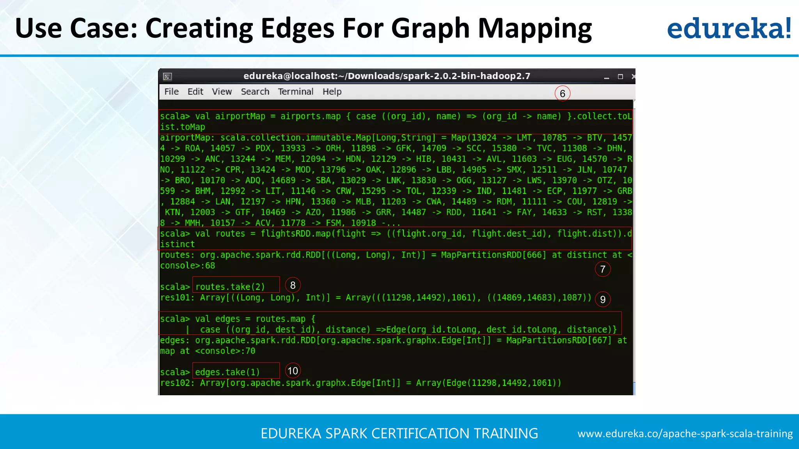Viewport: 799px width, 449px height.
Task: Minimize the terminal window
Action: click(x=606, y=77)
